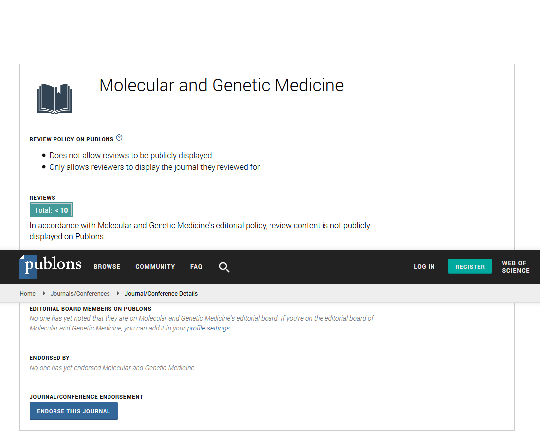Click the Publons logo
This screenshot has width=540, height=440.
[x=51, y=266]
